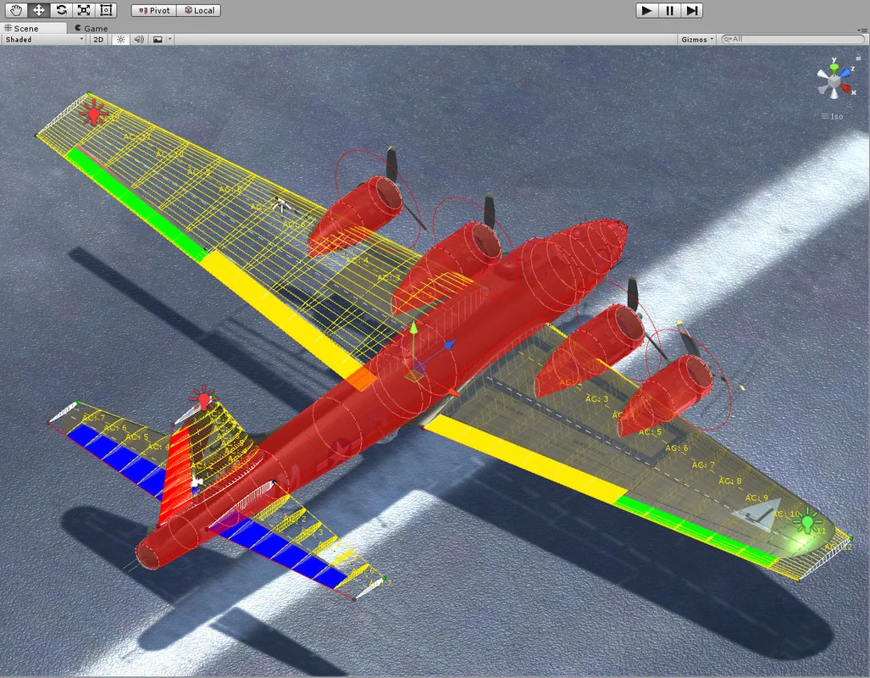This screenshot has width=870, height=678.
Task: Toggle the scene view rotation lock
Action: 859,56
